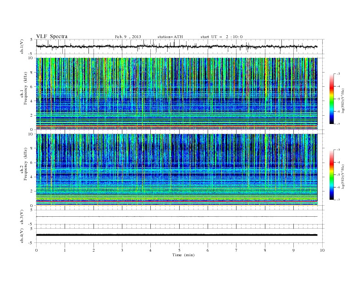This screenshot has height=281, width=363.
Task: Click the '8' tick on ch.2 frequency axis
Action: [x=32, y=148]
